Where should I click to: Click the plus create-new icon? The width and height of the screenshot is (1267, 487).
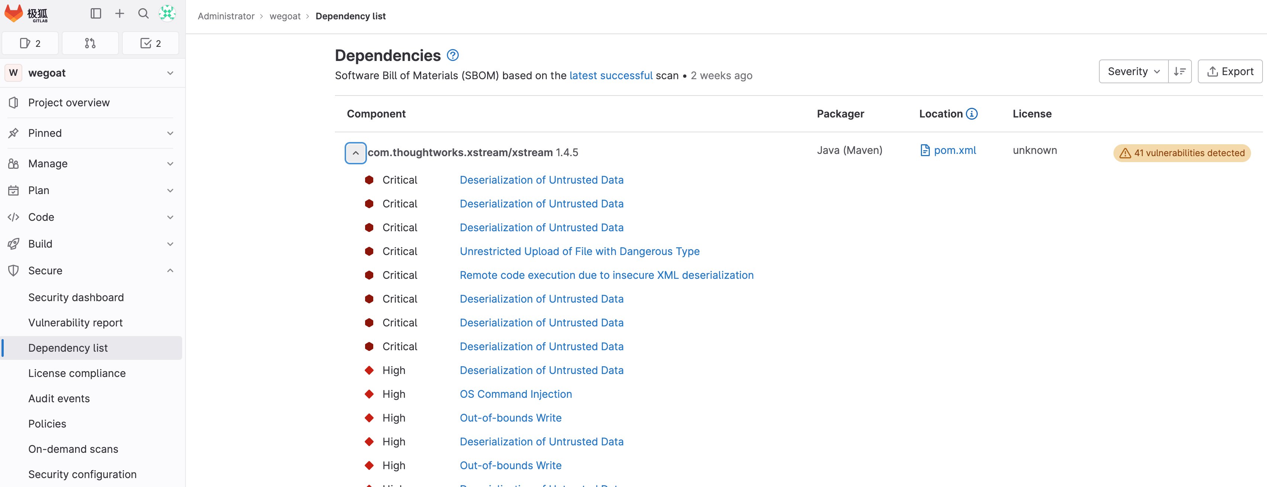pos(119,13)
